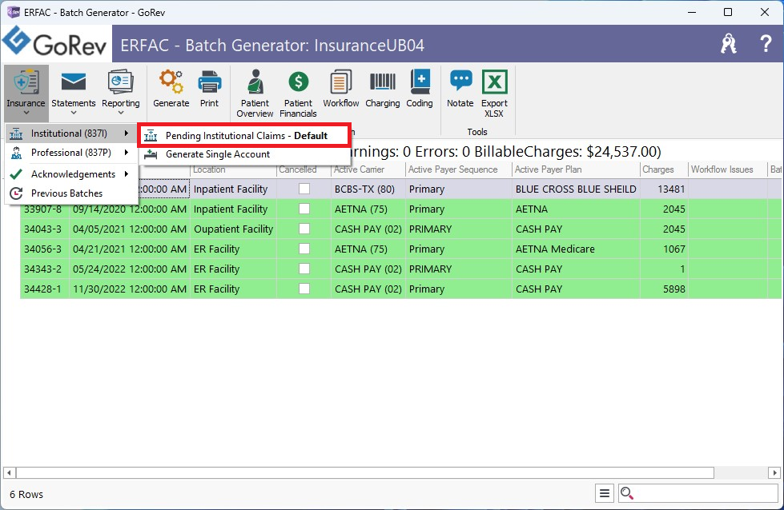Click the 13481 charges cell
Screen dimensions: 784x510
click(x=664, y=189)
